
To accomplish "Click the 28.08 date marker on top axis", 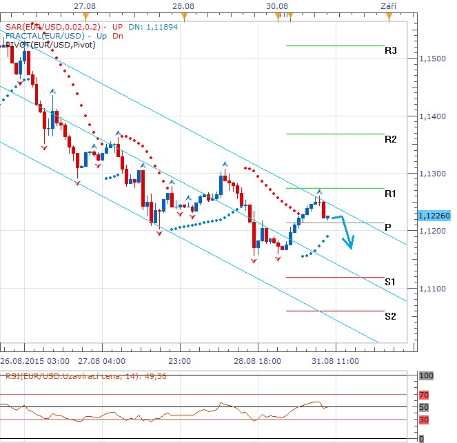I will tap(181, 6).
